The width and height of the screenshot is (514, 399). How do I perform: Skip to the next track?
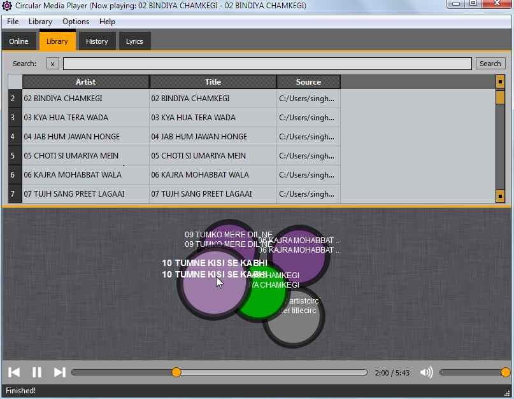(x=60, y=372)
